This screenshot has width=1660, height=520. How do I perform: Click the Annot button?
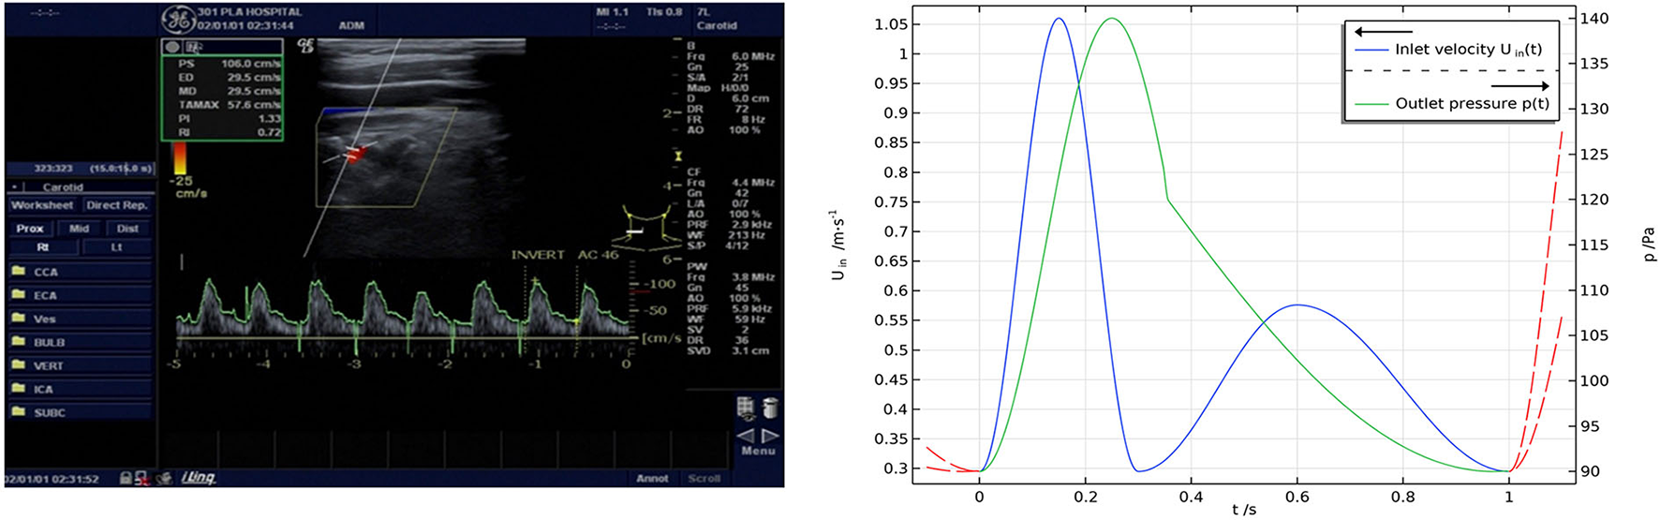[x=652, y=478]
